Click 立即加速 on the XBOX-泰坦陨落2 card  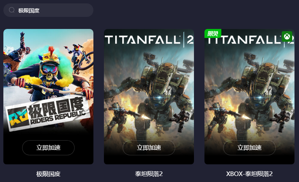(249, 147)
